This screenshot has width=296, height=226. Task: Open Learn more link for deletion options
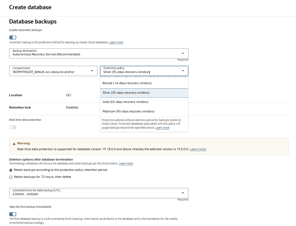(x=126, y=164)
